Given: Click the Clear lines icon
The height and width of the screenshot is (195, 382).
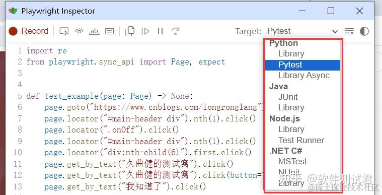Looking at the screenshot, I should pyautogui.click(x=349, y=31).
